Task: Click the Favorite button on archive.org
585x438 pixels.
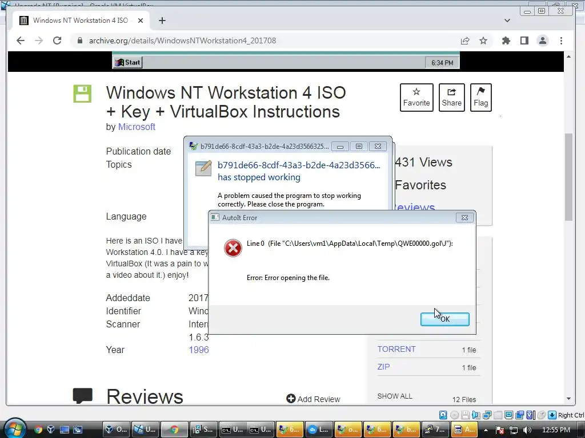Action: click(416, 98)
